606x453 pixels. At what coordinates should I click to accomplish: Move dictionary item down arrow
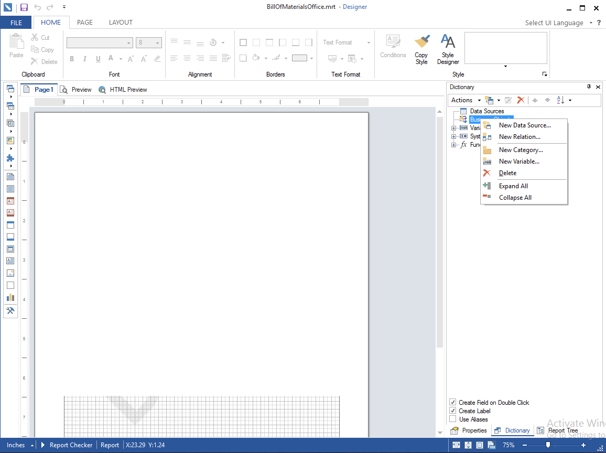pyautogui.click(x=547, y=100)
